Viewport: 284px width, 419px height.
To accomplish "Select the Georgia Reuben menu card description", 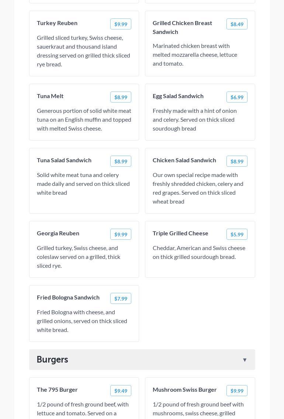I will point(79,257).
